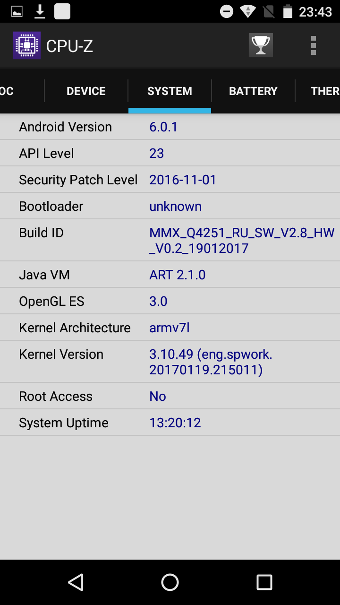Tap the trophy validation icon
The height and width of the screenshot is (605, 340).
(x=261, y=45)
